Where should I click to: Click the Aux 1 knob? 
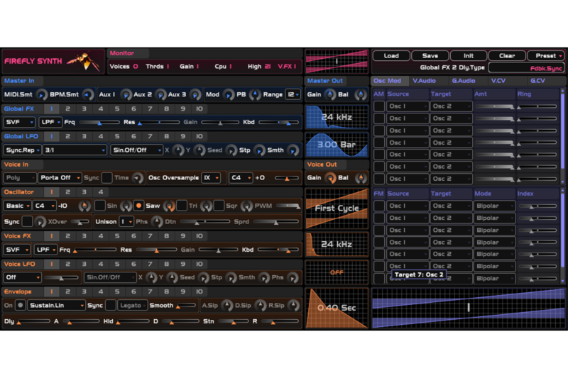click(125, 94)
